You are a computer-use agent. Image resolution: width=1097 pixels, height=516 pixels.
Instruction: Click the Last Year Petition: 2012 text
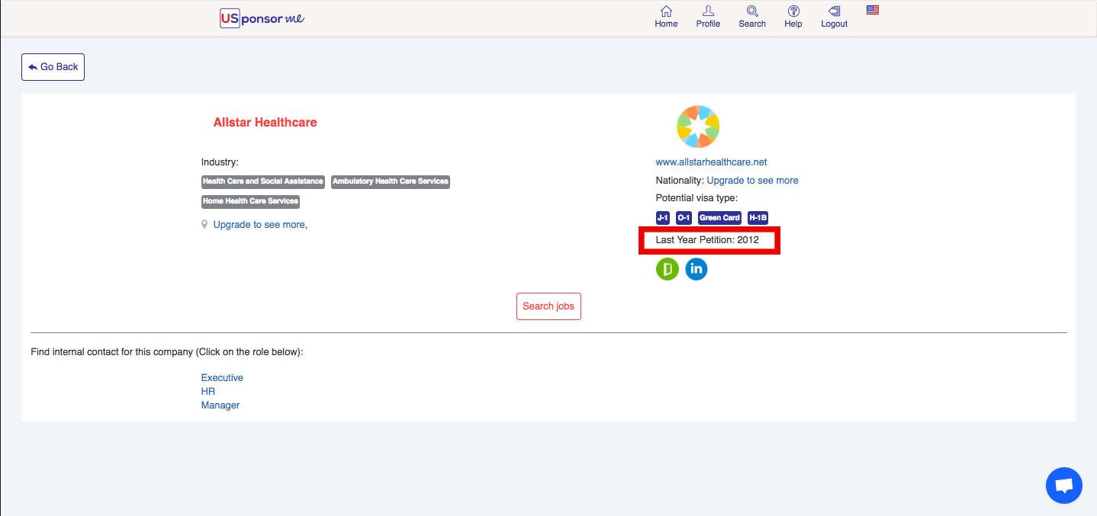707,239
